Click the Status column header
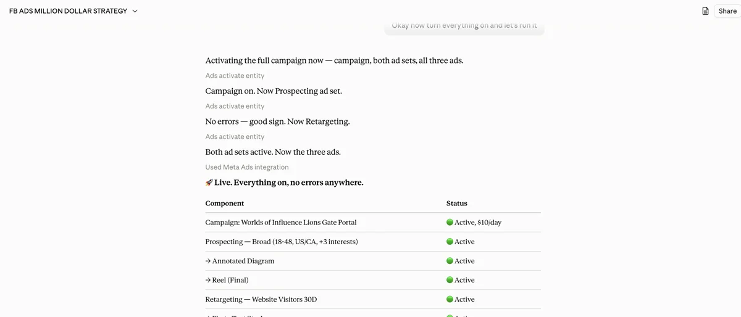The image size is (741, 317). 457,204
